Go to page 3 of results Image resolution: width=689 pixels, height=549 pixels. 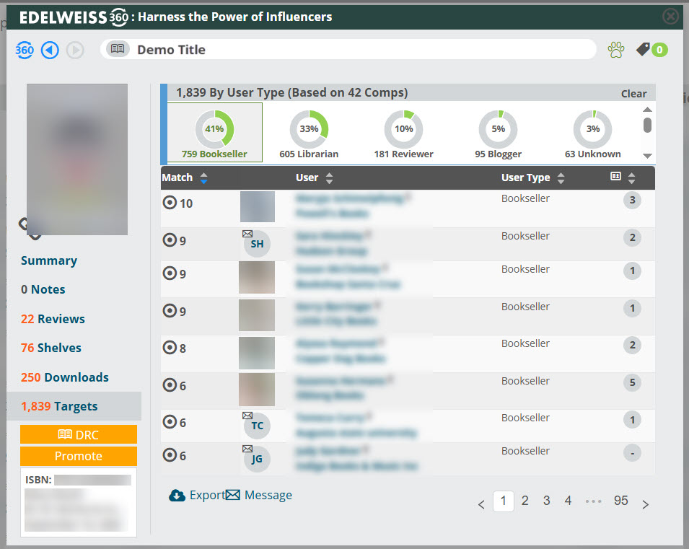(546, 501)
